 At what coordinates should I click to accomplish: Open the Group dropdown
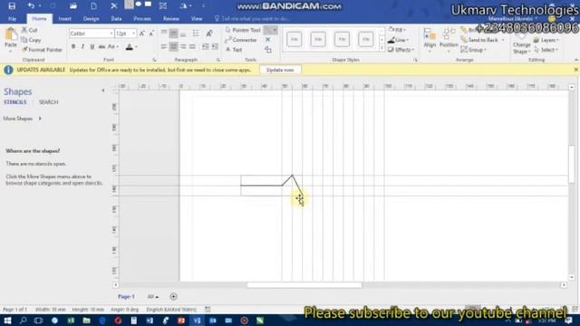coord(474,50)
